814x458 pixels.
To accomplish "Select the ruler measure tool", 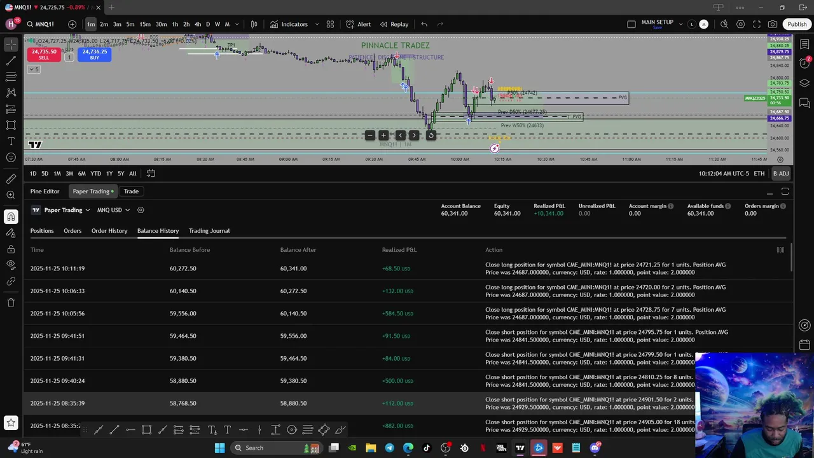I will pyautogui.click(x=11, y=179).
